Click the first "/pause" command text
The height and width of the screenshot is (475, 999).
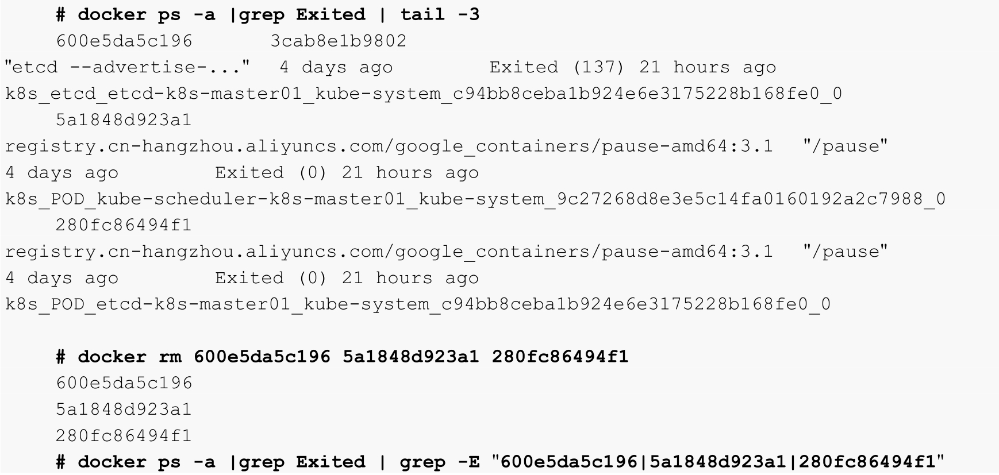pyautogui.click(x=846, y=146)
